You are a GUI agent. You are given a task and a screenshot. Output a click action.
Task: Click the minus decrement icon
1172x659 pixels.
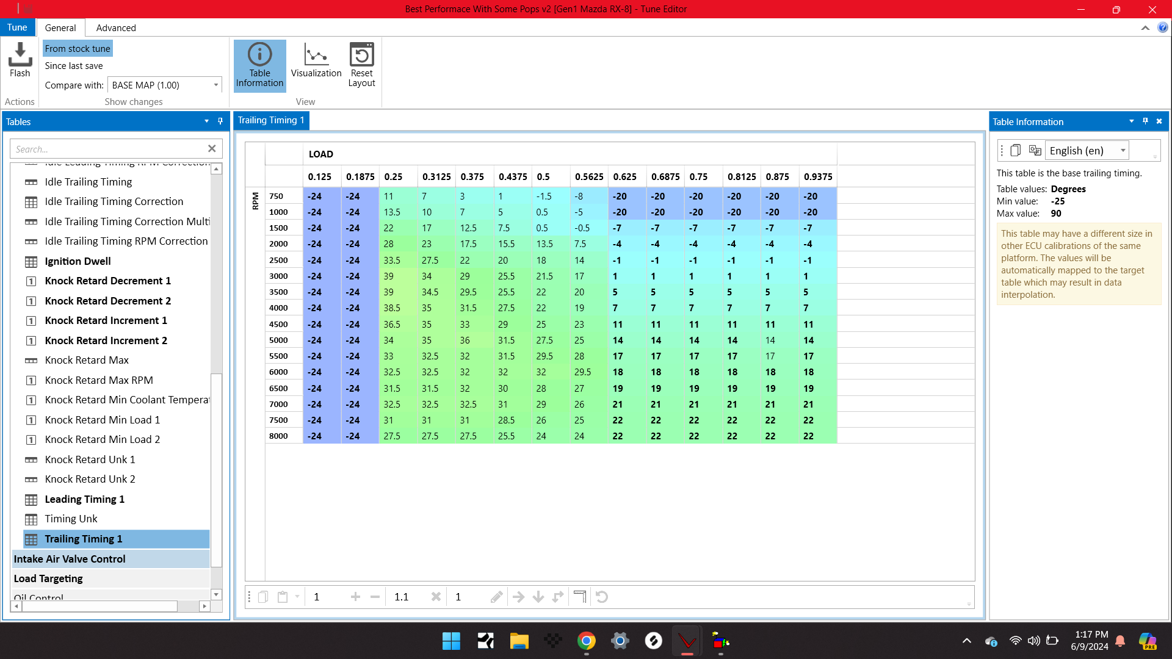click(x=375, y=597)
